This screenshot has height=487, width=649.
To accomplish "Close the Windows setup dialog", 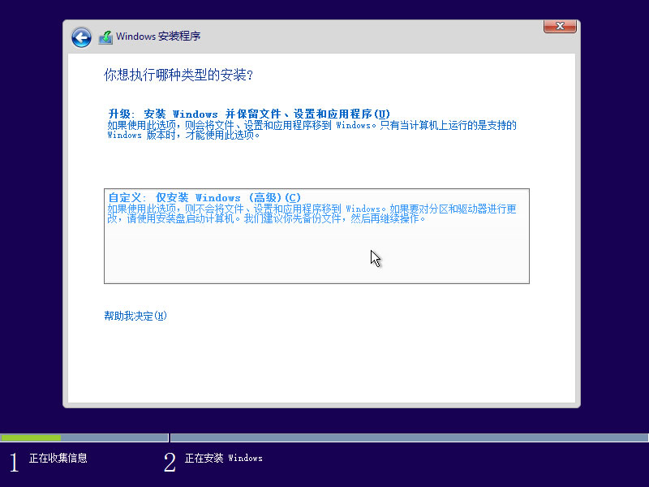I will 560,26.
